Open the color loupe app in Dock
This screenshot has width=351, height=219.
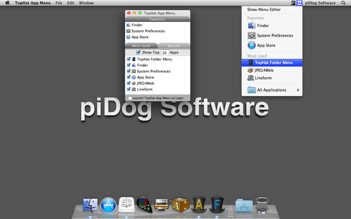pos(144,205)
